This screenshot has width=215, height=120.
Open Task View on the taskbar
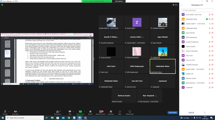(47, 118)
